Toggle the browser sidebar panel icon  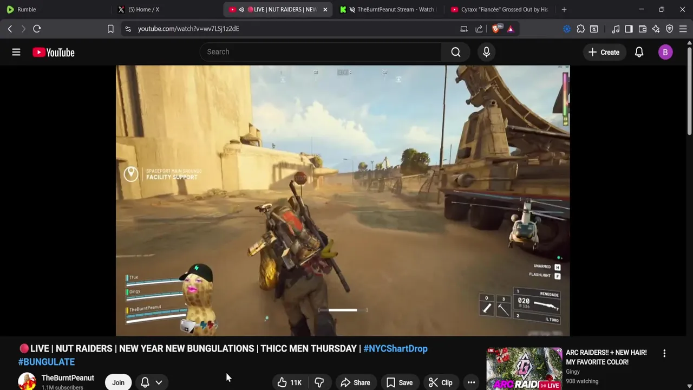coord(629,29)
